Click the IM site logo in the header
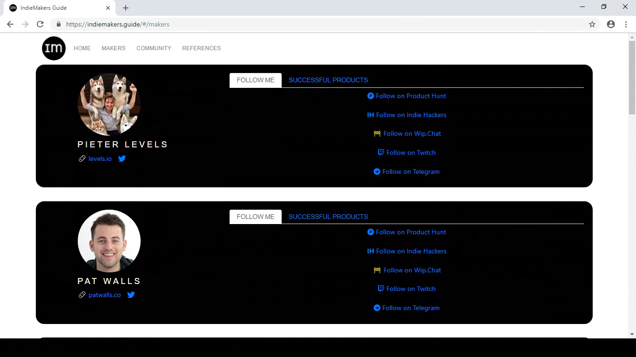The image size is (636, 357). (54, 48)
